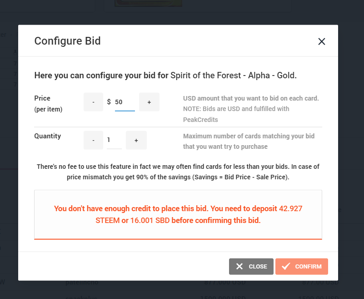This screenshot has height=299, width=364.
Task: Focus the Price input field showing 50
Action: click(x=125, y=102)
